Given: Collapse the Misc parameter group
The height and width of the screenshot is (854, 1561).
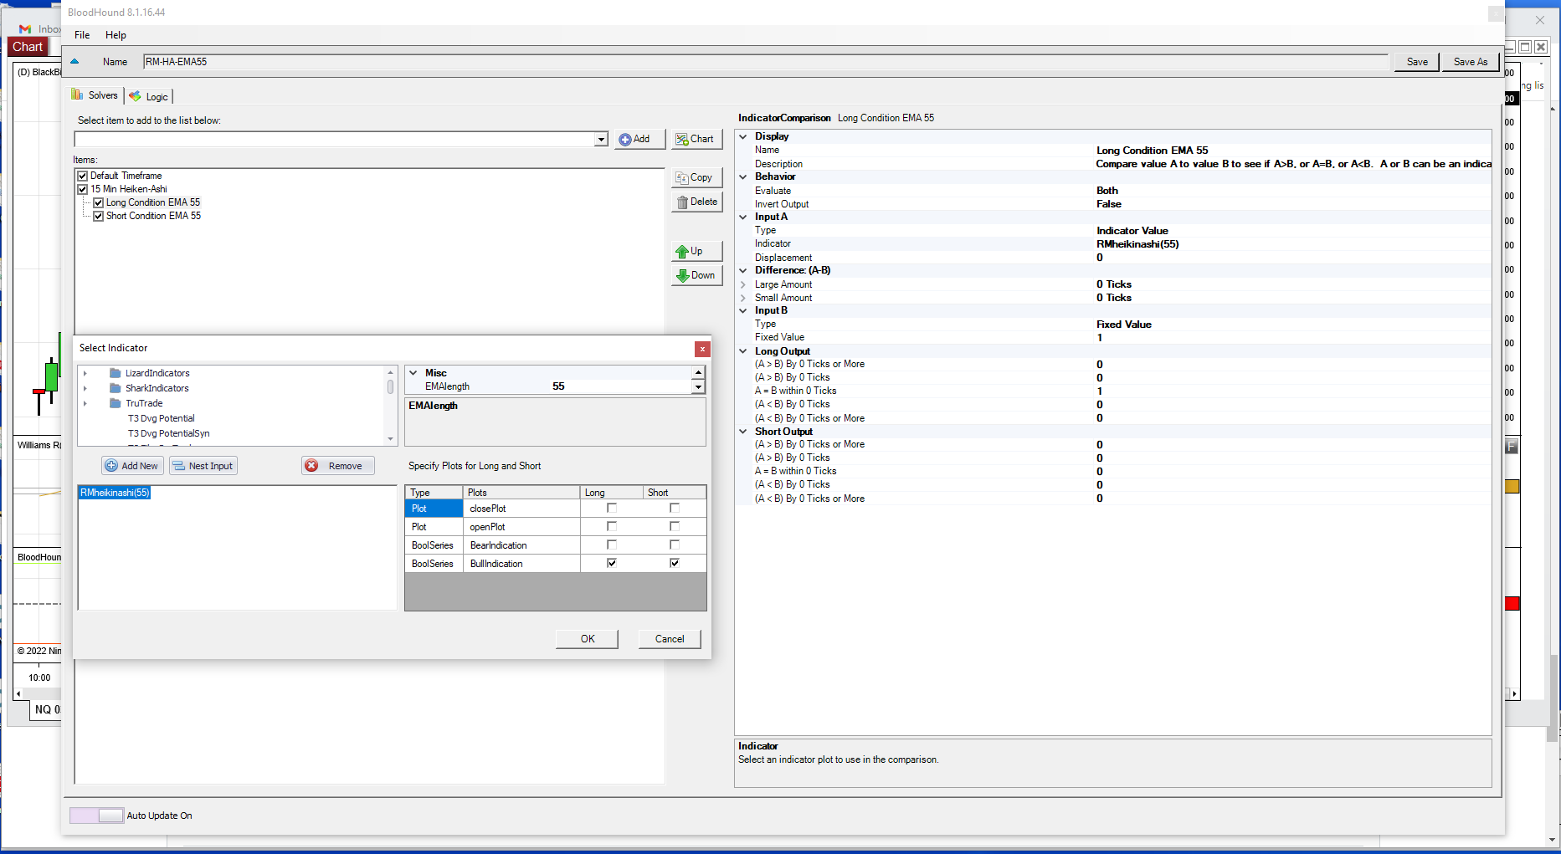Looking at the screenshot, I should (x=413, y=373).
